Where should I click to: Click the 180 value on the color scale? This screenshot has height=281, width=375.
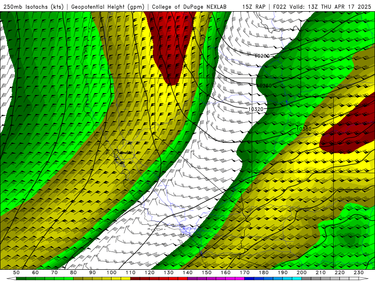[263, 273]
